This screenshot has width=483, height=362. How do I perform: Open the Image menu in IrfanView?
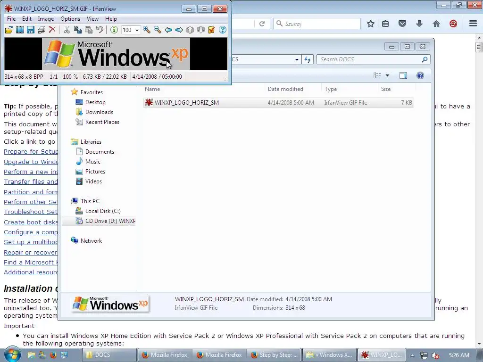point(46,19)
